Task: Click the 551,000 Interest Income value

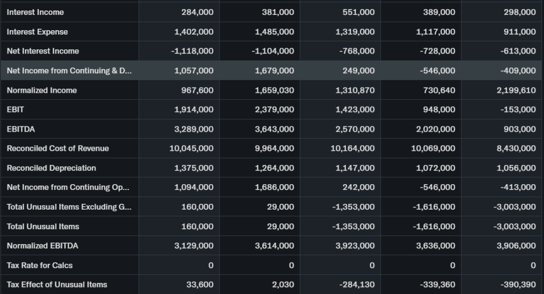Action: [x=359, y=12]
